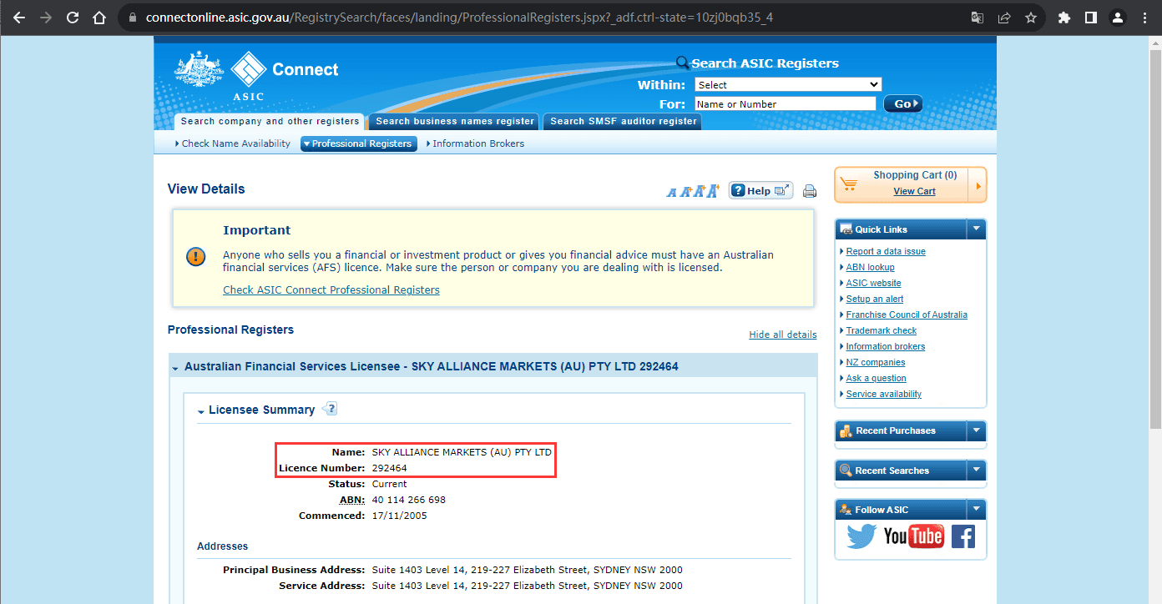Go back with the browser back arrow
Viewport: 1162px width, 604px height.
tap(19, 18)
